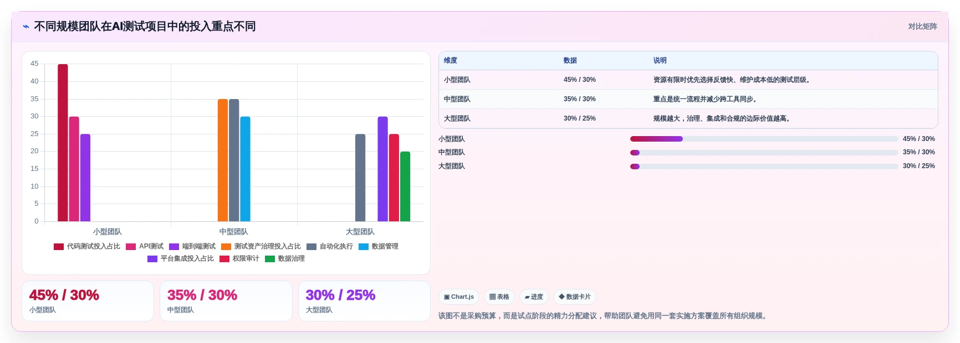
Task: Click description 规模越大，治理、集成和合规
Action: coord(723,118)
